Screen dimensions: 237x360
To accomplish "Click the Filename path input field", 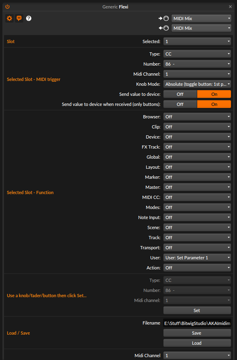I will coord(197,323).
